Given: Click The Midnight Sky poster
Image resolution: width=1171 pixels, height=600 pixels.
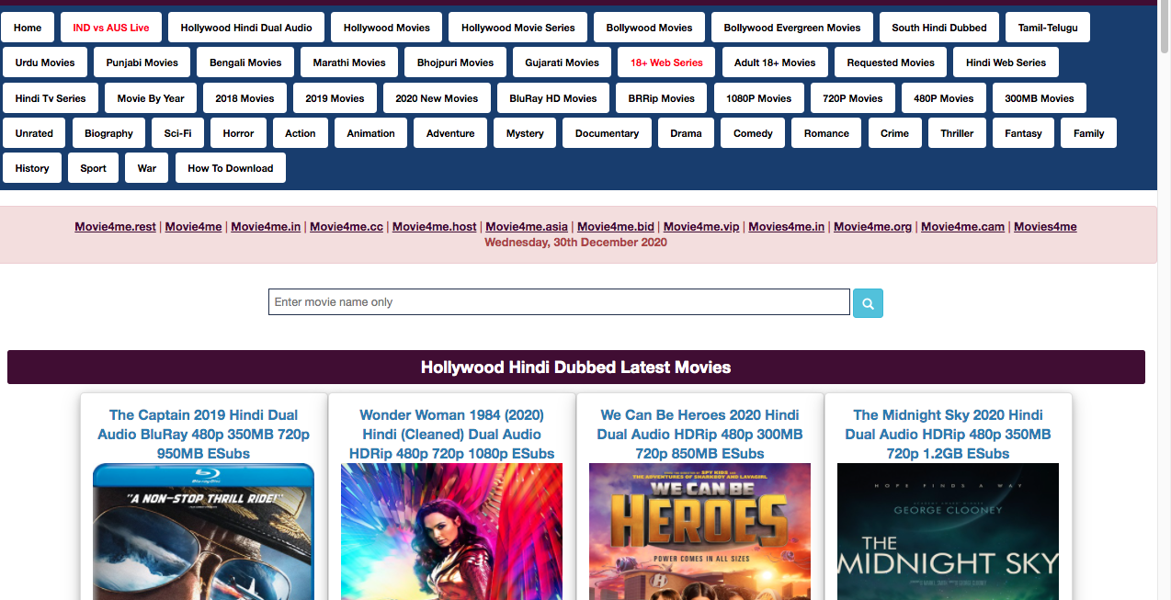Looking at the screenshot, I should (948, 531).
